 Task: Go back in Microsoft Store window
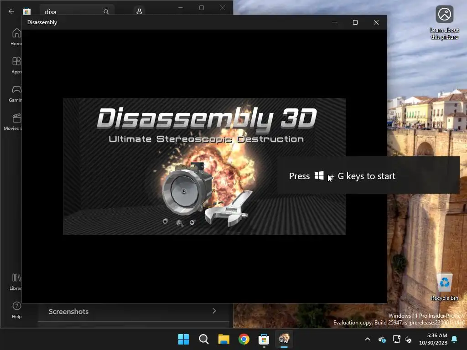11,11
